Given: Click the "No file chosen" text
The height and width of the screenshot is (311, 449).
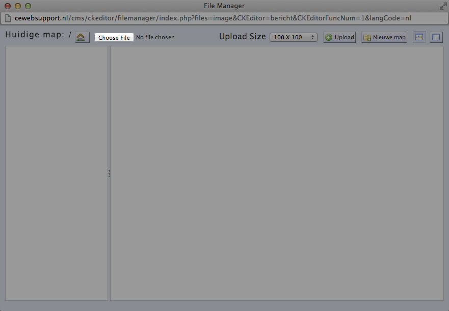Looking at the screenshot, I should coord(155,38).
